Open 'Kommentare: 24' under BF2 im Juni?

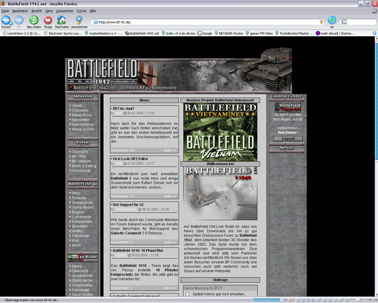[x=122, y=150]
